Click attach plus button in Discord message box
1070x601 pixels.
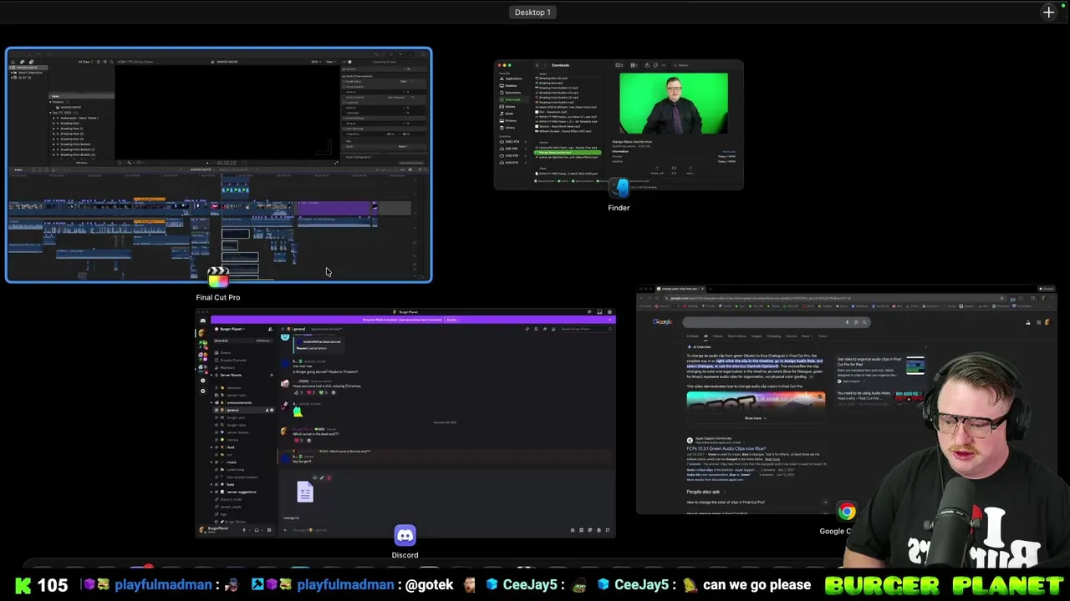click(285, 530)
